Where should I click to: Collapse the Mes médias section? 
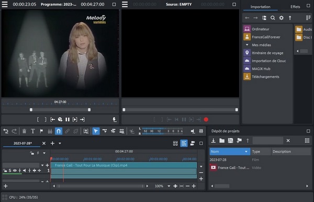point(247,45)
